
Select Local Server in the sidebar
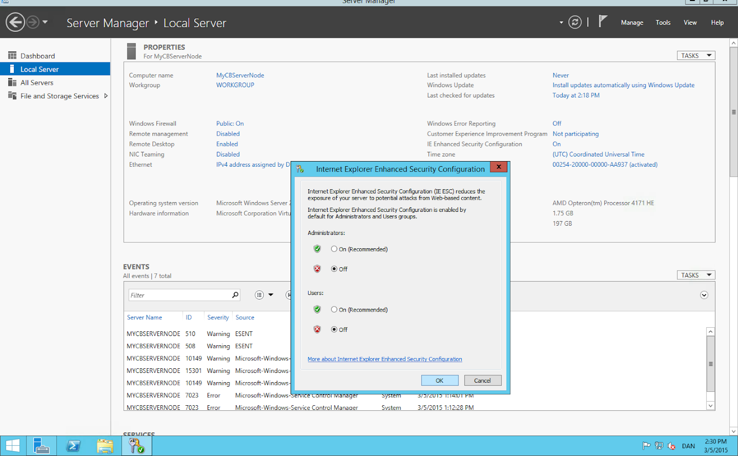tap(55, 69)
